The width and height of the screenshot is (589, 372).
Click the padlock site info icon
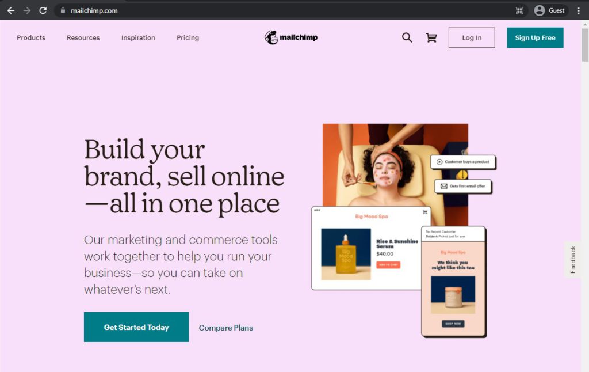63,10
